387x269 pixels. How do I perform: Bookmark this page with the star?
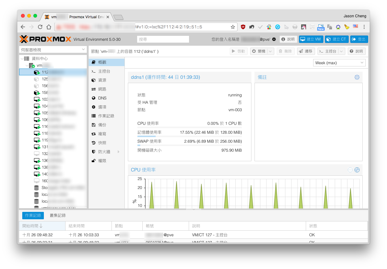[233, 27]
